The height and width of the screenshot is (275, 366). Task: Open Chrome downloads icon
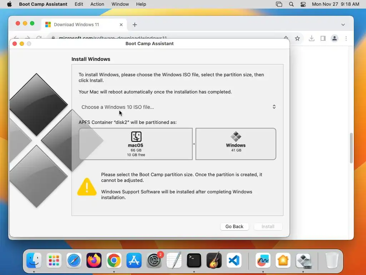tap(311, 38)
